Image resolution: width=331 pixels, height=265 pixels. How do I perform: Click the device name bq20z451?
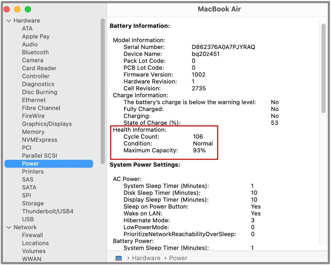click(x=206, y=54)
